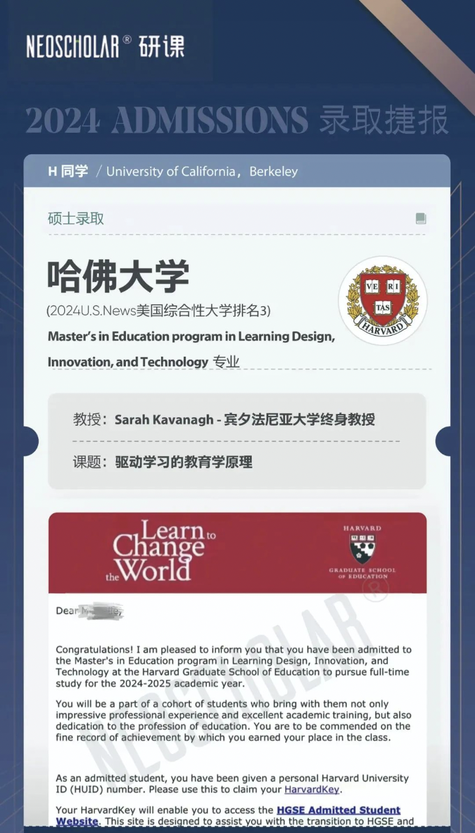This screenshot has width=475, height=833.
Task: Click the U.S.News ranking line
Action: 159,311
